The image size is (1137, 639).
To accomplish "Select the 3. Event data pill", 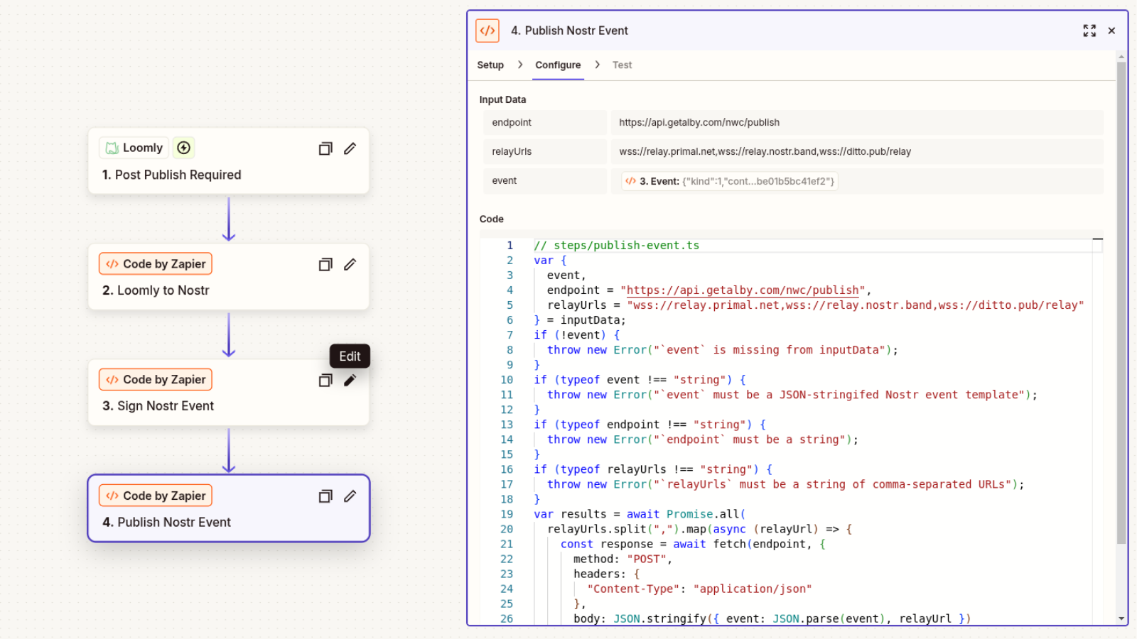I will click(x=729, y=181).
